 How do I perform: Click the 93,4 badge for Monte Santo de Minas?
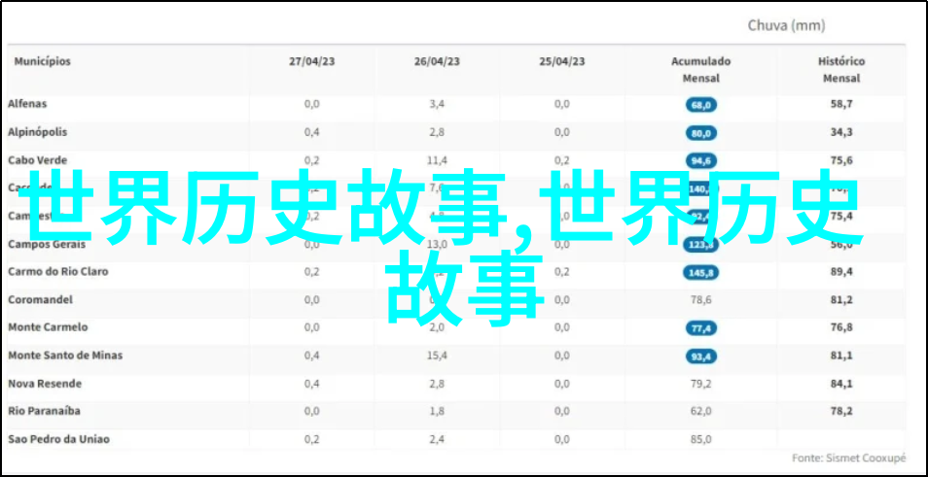pos(700,358)
